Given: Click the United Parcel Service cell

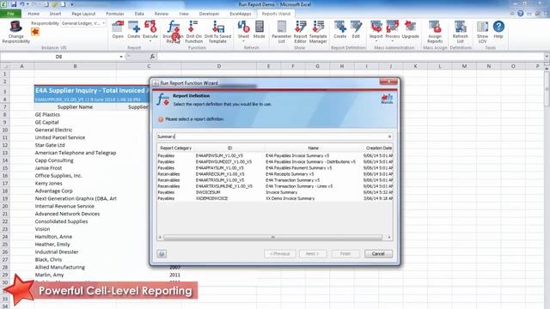Looking at the screenshot, I should tap(75, 137).
